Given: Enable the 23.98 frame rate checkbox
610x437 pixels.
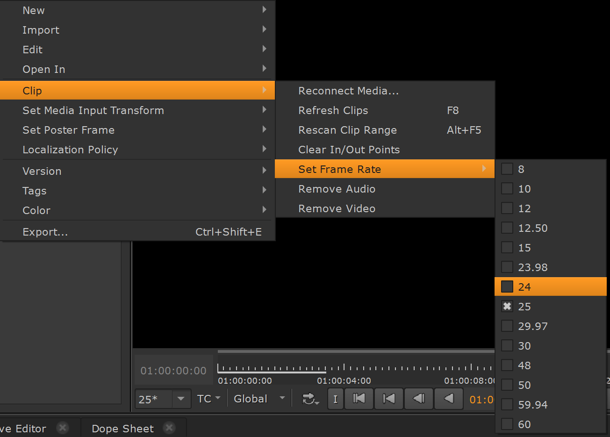Looking at the screenshot, I should click(507, 267).
